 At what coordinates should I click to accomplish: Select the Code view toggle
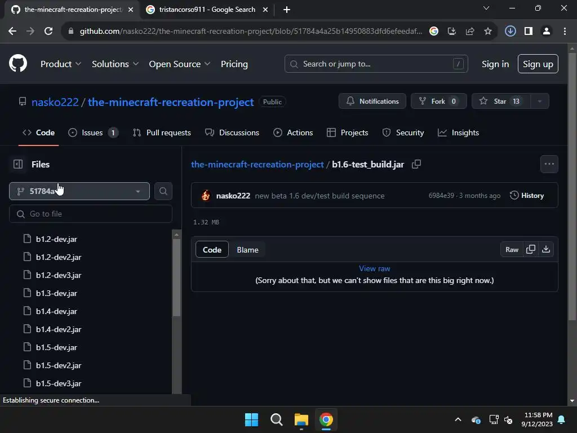tap(212, 250)
